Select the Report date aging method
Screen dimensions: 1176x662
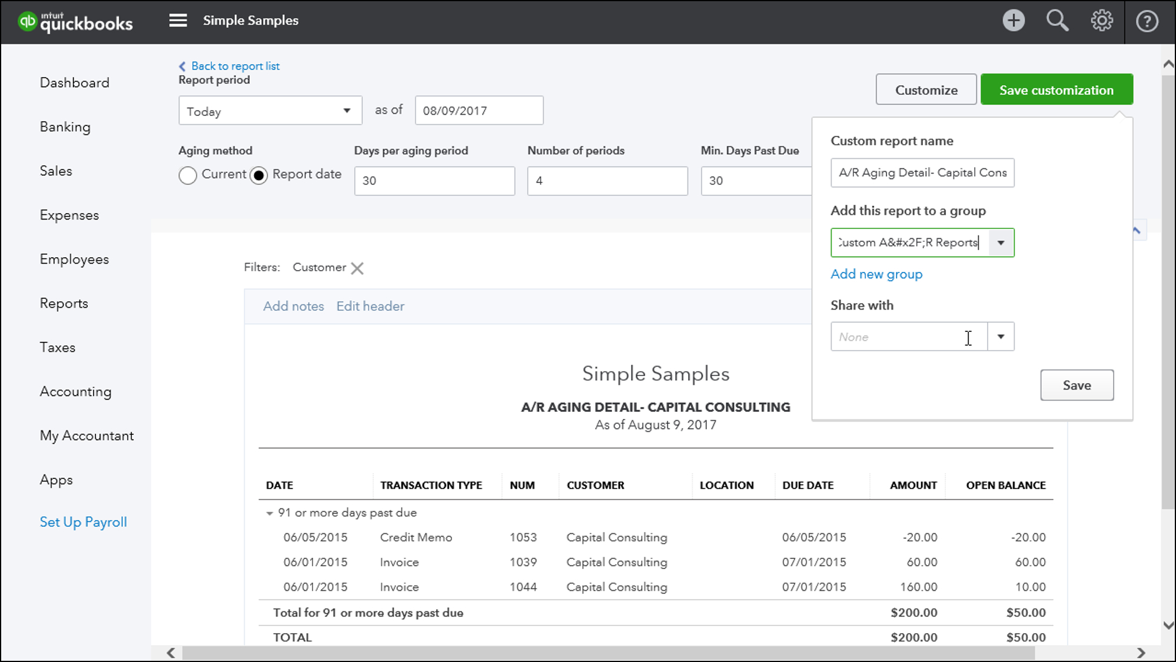pyautogui.click(x=258, y=174)
